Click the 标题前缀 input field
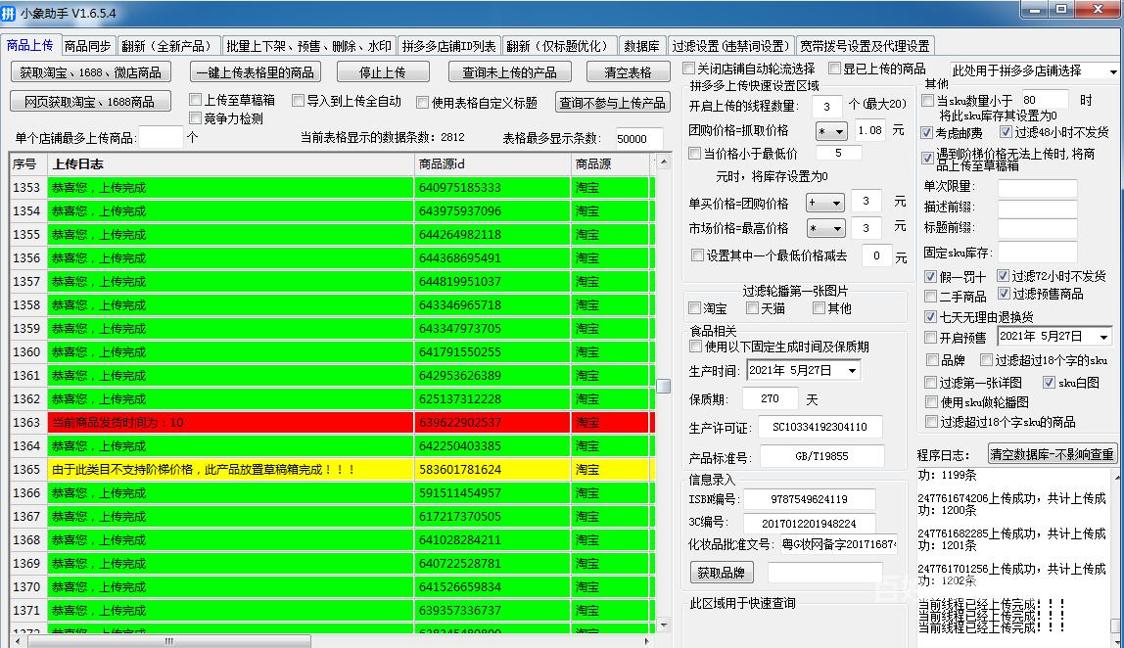Image resolution: width=1124 pixels, height=648 pixels. click(x=1037, y=228)
